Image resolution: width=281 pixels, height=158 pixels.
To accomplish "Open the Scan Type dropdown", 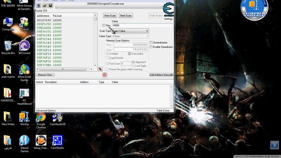I will point(130,31).
